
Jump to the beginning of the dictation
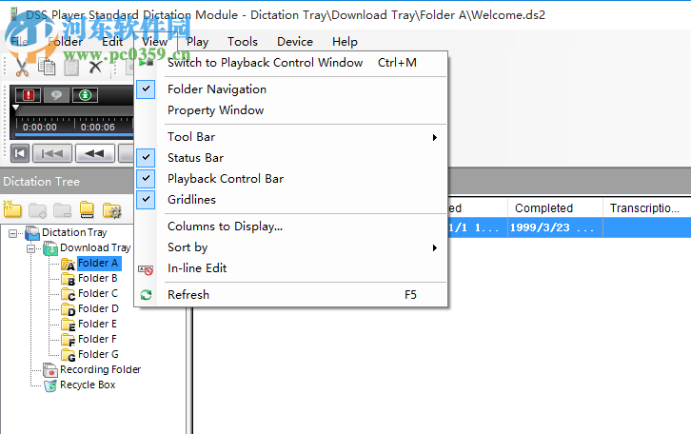pyautogui.click(x=20, y=154)
